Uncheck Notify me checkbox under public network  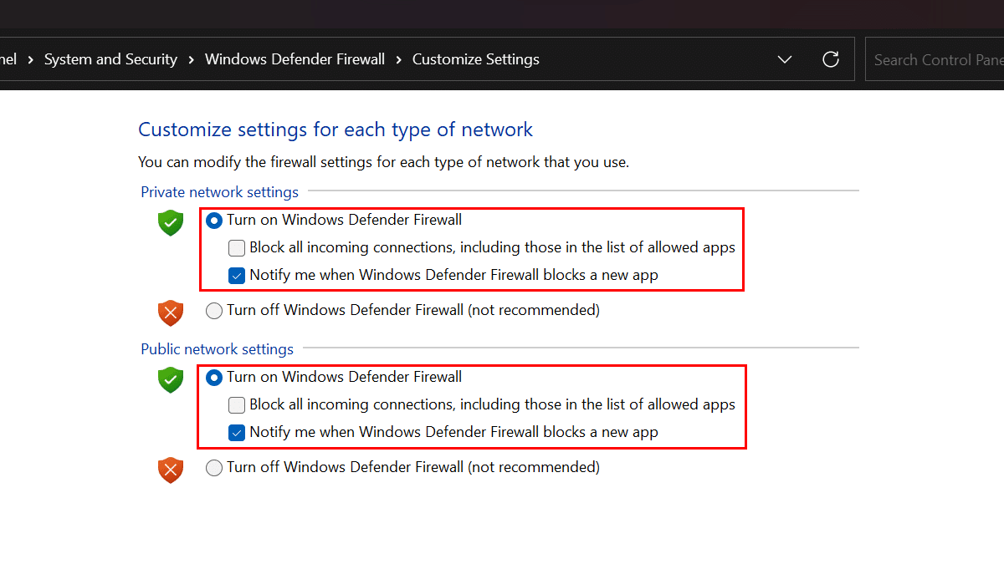[x=237, y=433]
